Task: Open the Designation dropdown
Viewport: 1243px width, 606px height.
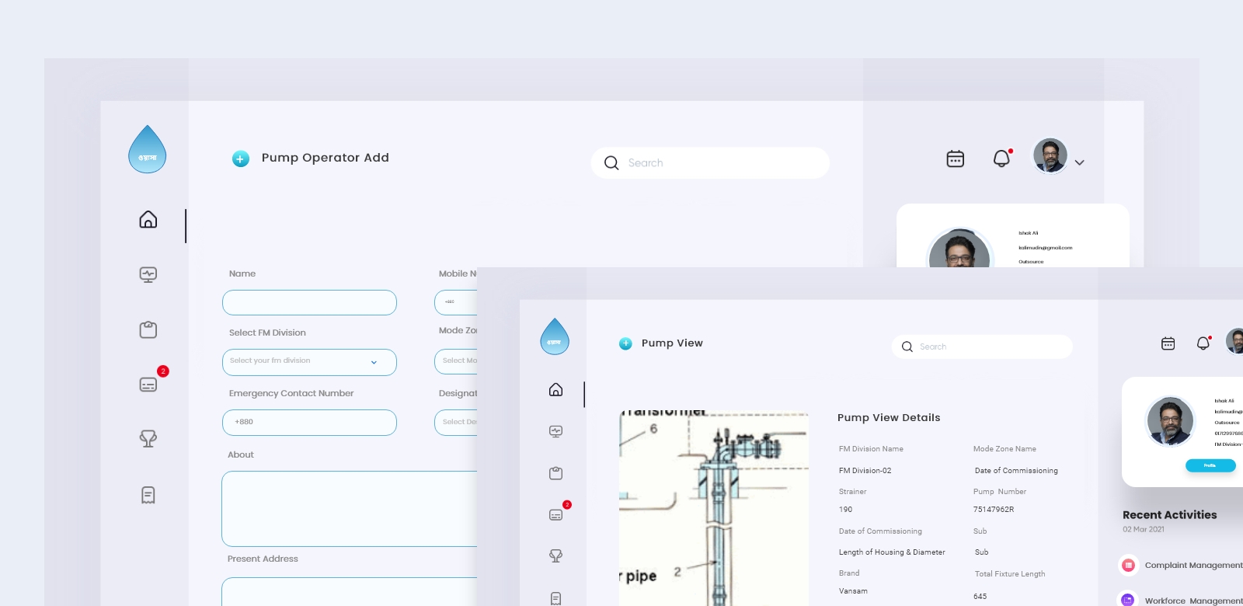Action: (456, 423)
